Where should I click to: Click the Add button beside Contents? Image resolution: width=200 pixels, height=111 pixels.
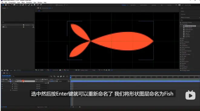click(x=48, y=83)
